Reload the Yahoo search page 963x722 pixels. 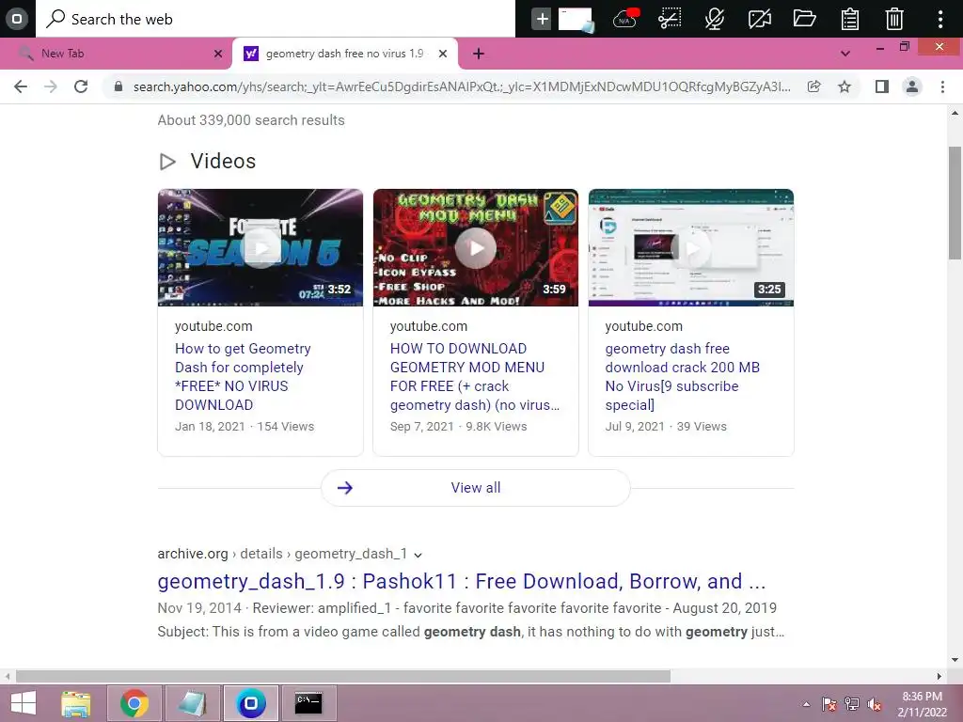pyautogui.click(x=81, y=86)
